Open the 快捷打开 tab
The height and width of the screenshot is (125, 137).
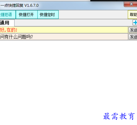click(x=27, y=15)
